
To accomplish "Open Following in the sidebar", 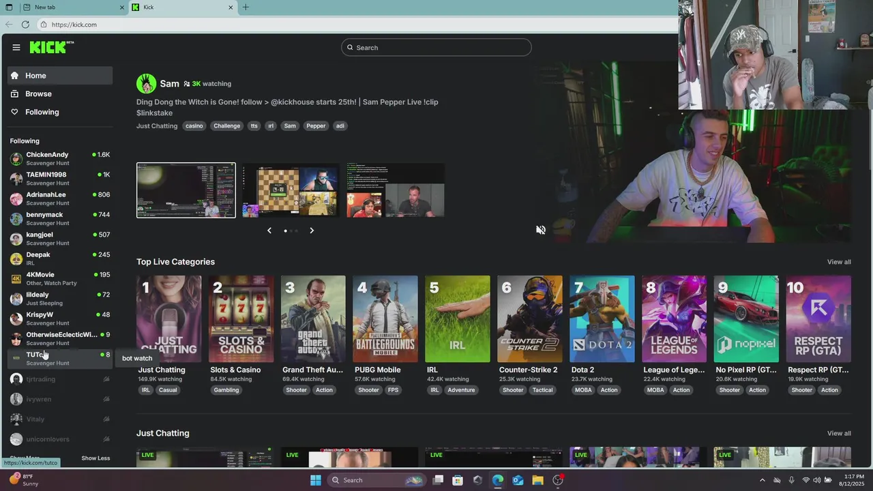I will (x=60, y=112).
